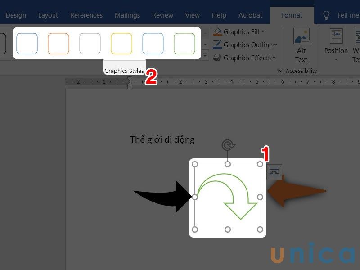360x270 pixels.
Task: Switch to the References tab
Action: point(86,15)
